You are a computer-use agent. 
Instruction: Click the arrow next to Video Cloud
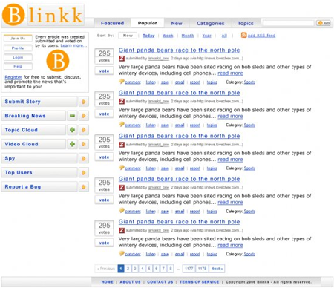pyautogui.click(x=84, y=144)
